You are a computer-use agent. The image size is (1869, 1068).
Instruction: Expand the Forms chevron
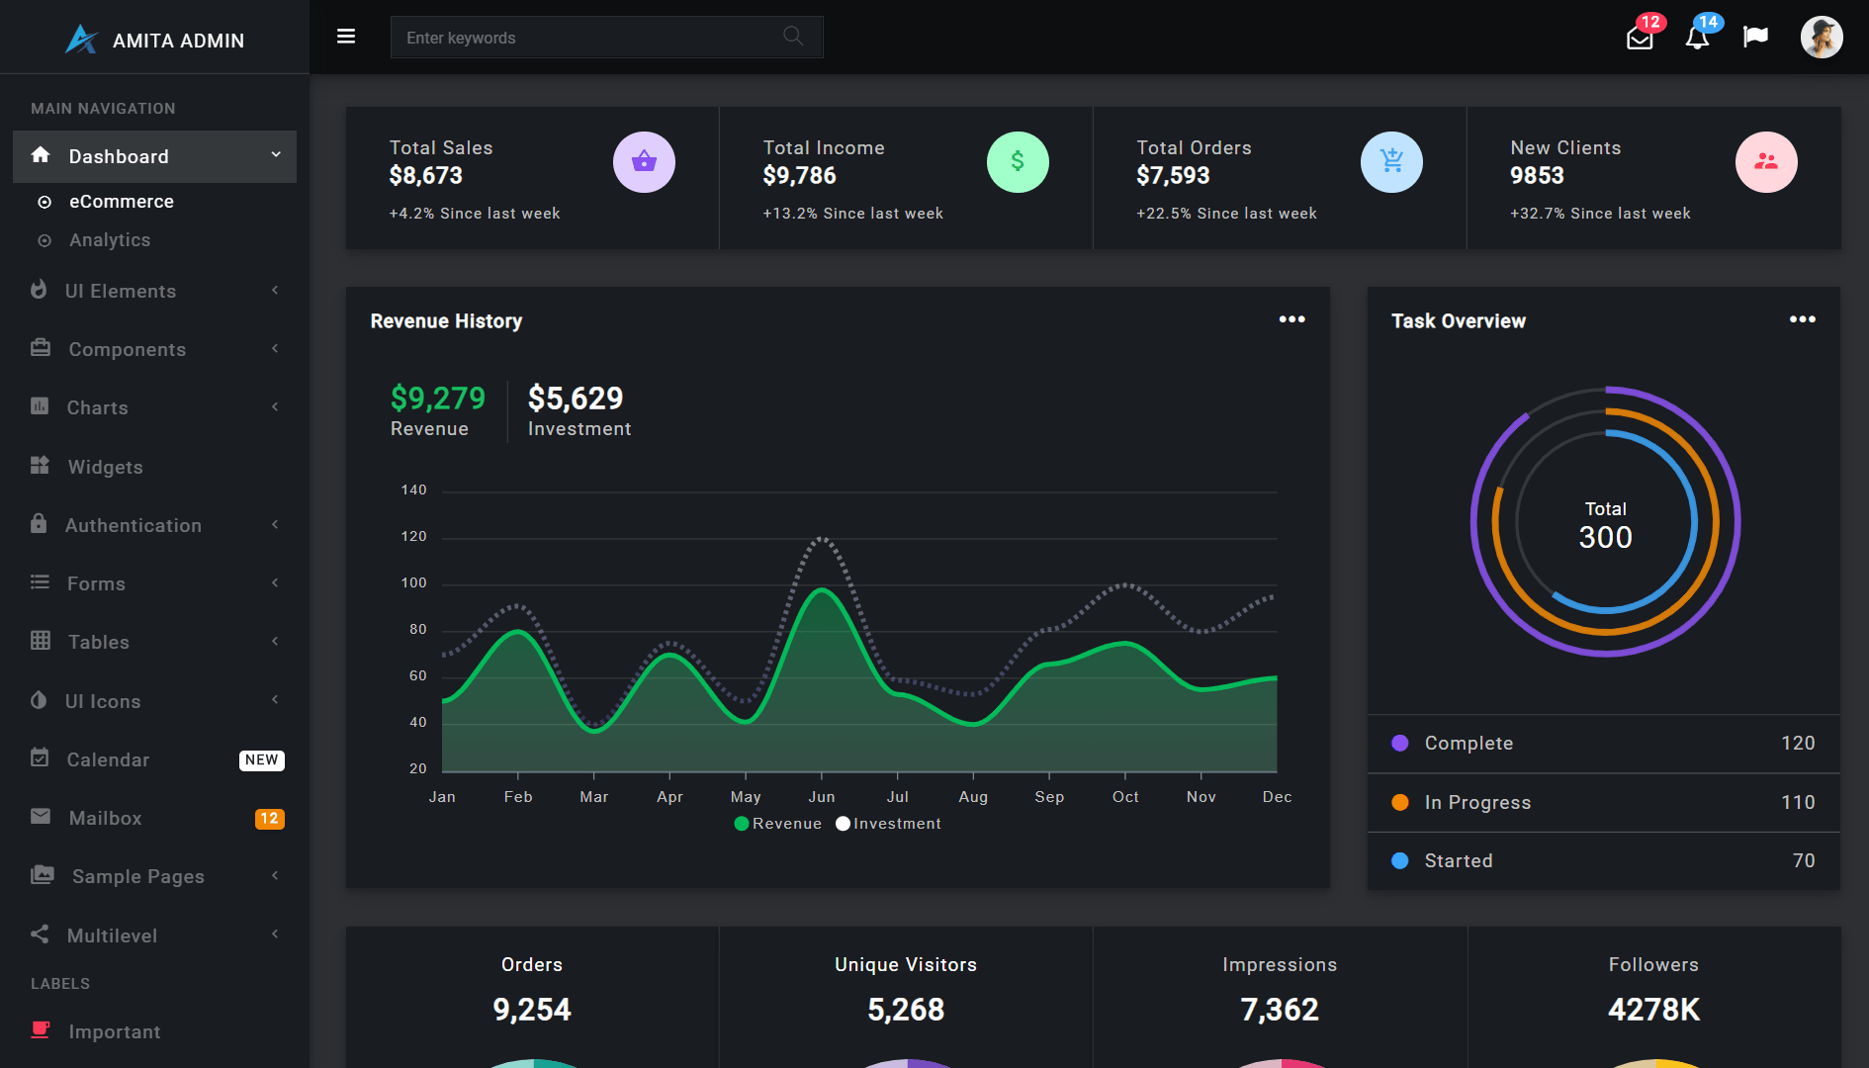275,582
